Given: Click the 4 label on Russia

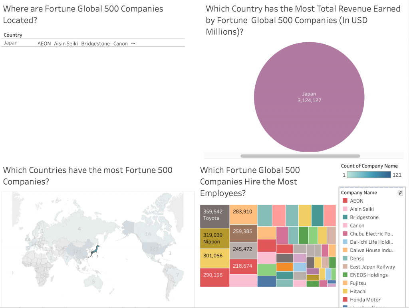Looking at the screenshot, I should 79,229.
